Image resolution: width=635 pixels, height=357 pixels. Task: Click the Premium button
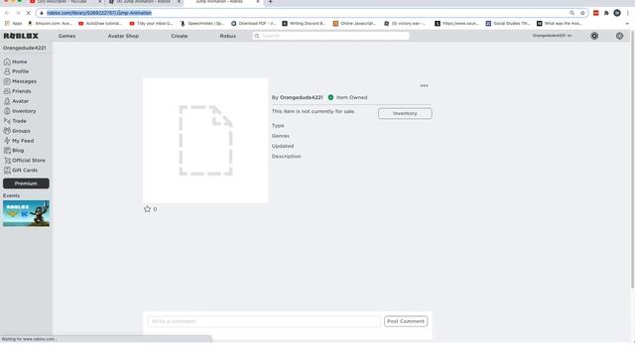pyautogui.click(x=26, y=183)
